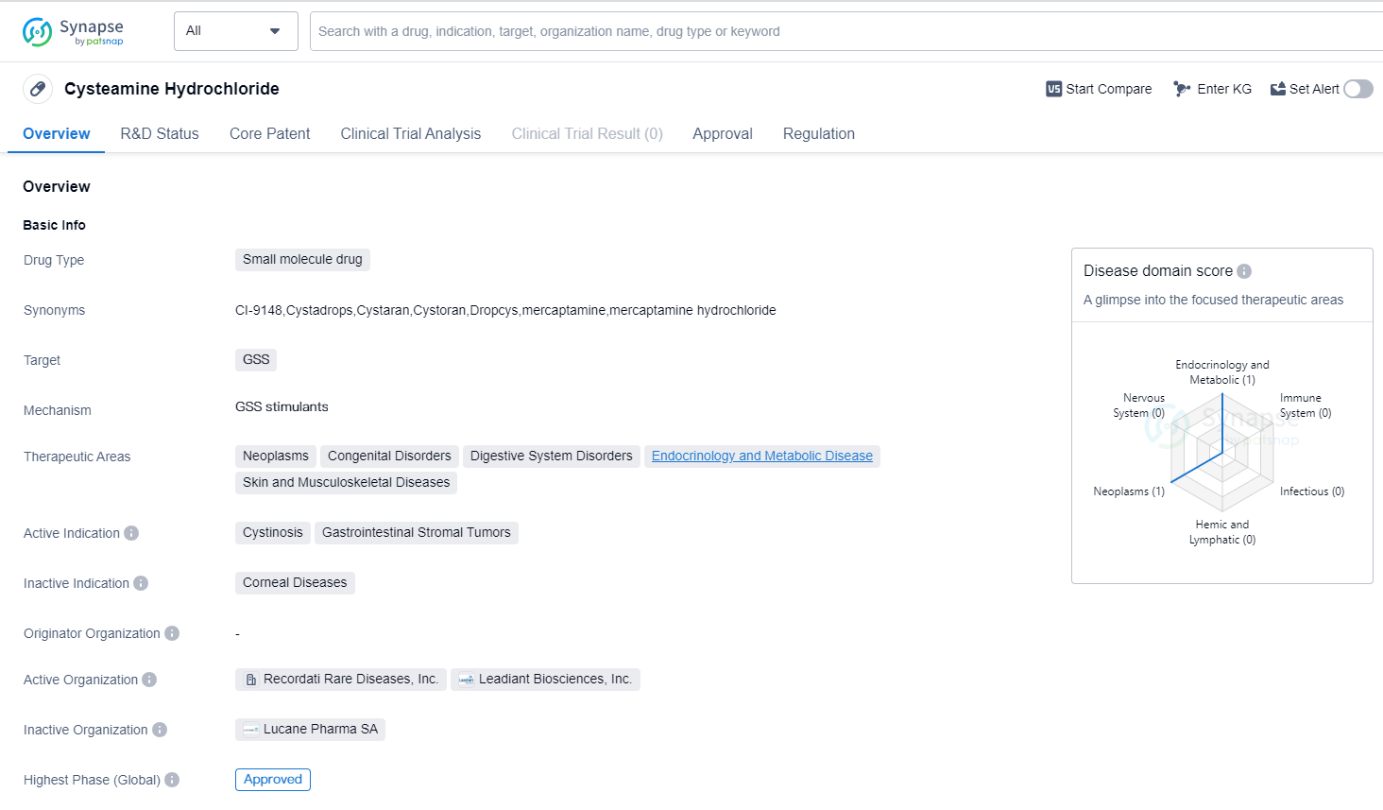The width and height of the screenshot is (1383, 810).
Task: Click the Approved phase badge
Action: click(x=272, y=780)
